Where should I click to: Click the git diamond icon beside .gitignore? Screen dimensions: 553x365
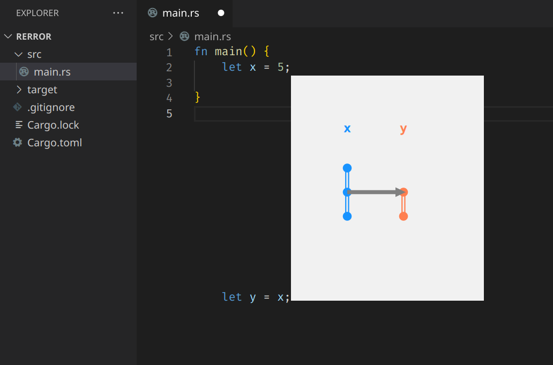[x=16, y=107]
